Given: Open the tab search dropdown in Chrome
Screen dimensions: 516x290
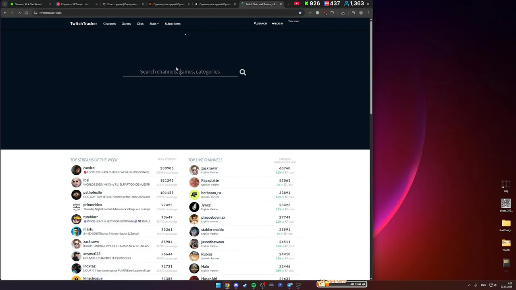Looking at the screenshot, I should point(4,4).
